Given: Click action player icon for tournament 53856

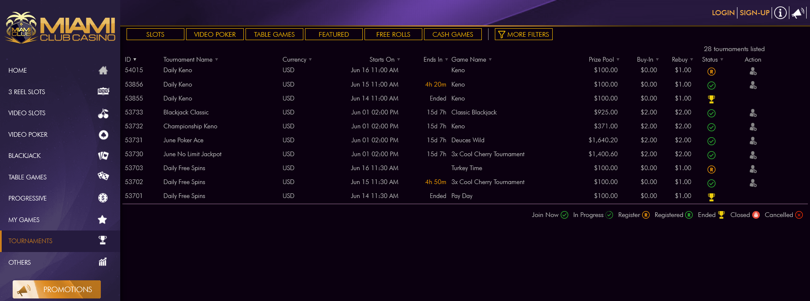Looking at the screenshot, I should pyautogui.click(x=753, y=85).
